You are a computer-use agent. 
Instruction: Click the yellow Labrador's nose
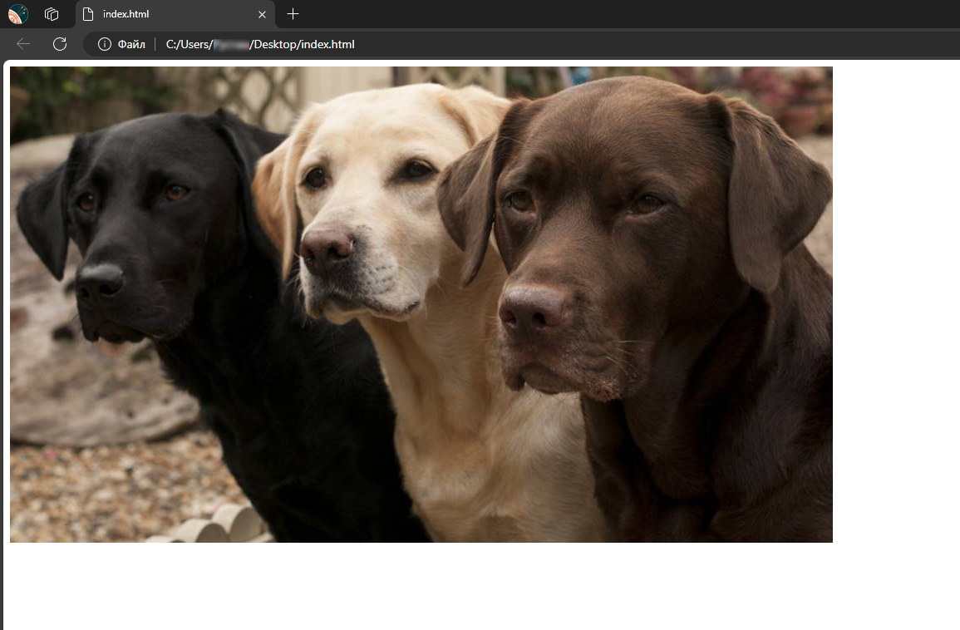[327, 246]
